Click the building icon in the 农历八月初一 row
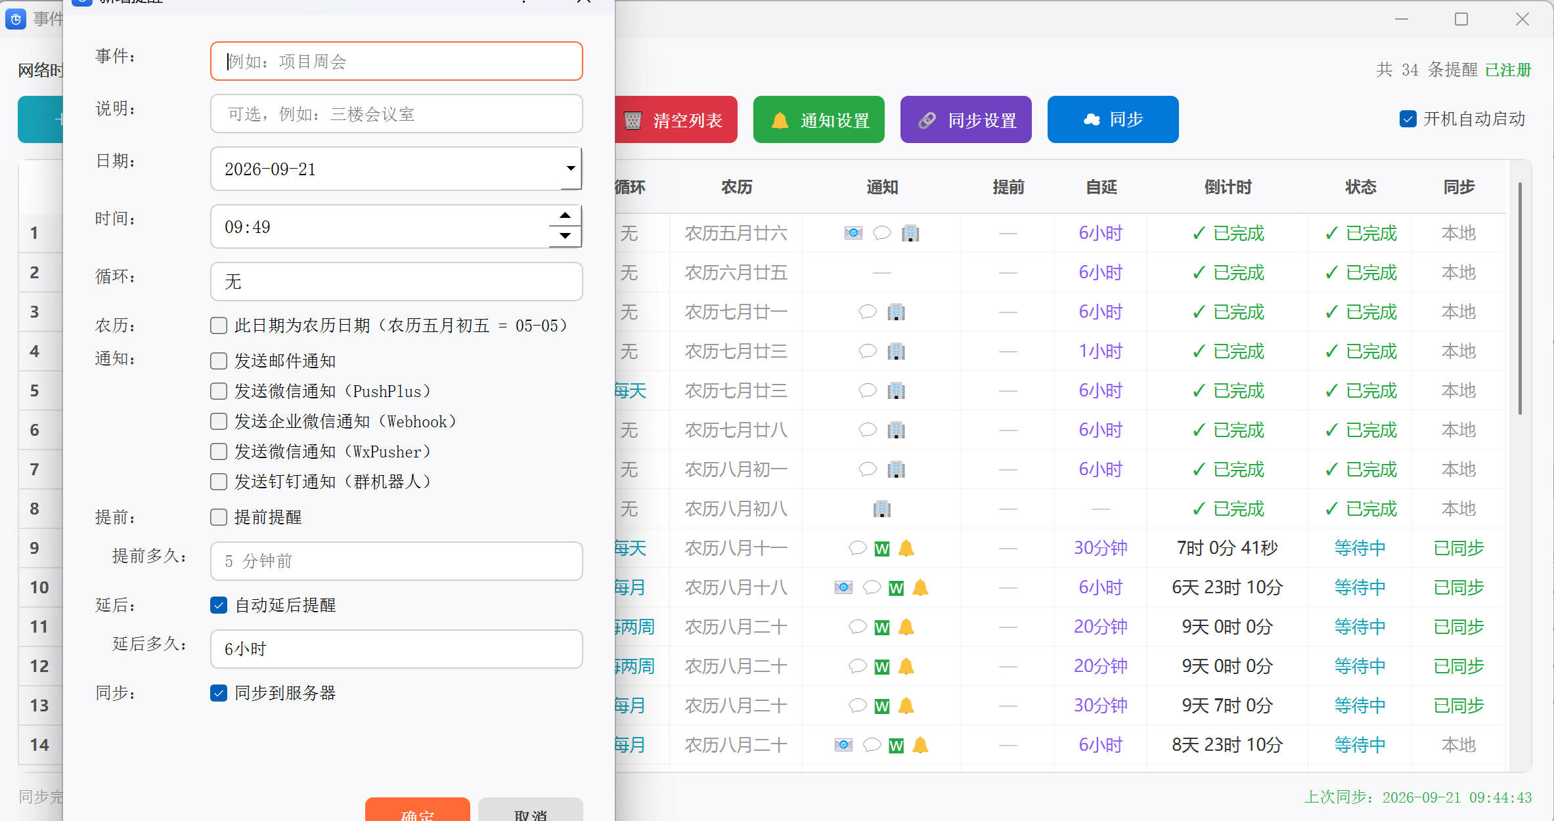1554x821 pixels. (x=897, y=469)
